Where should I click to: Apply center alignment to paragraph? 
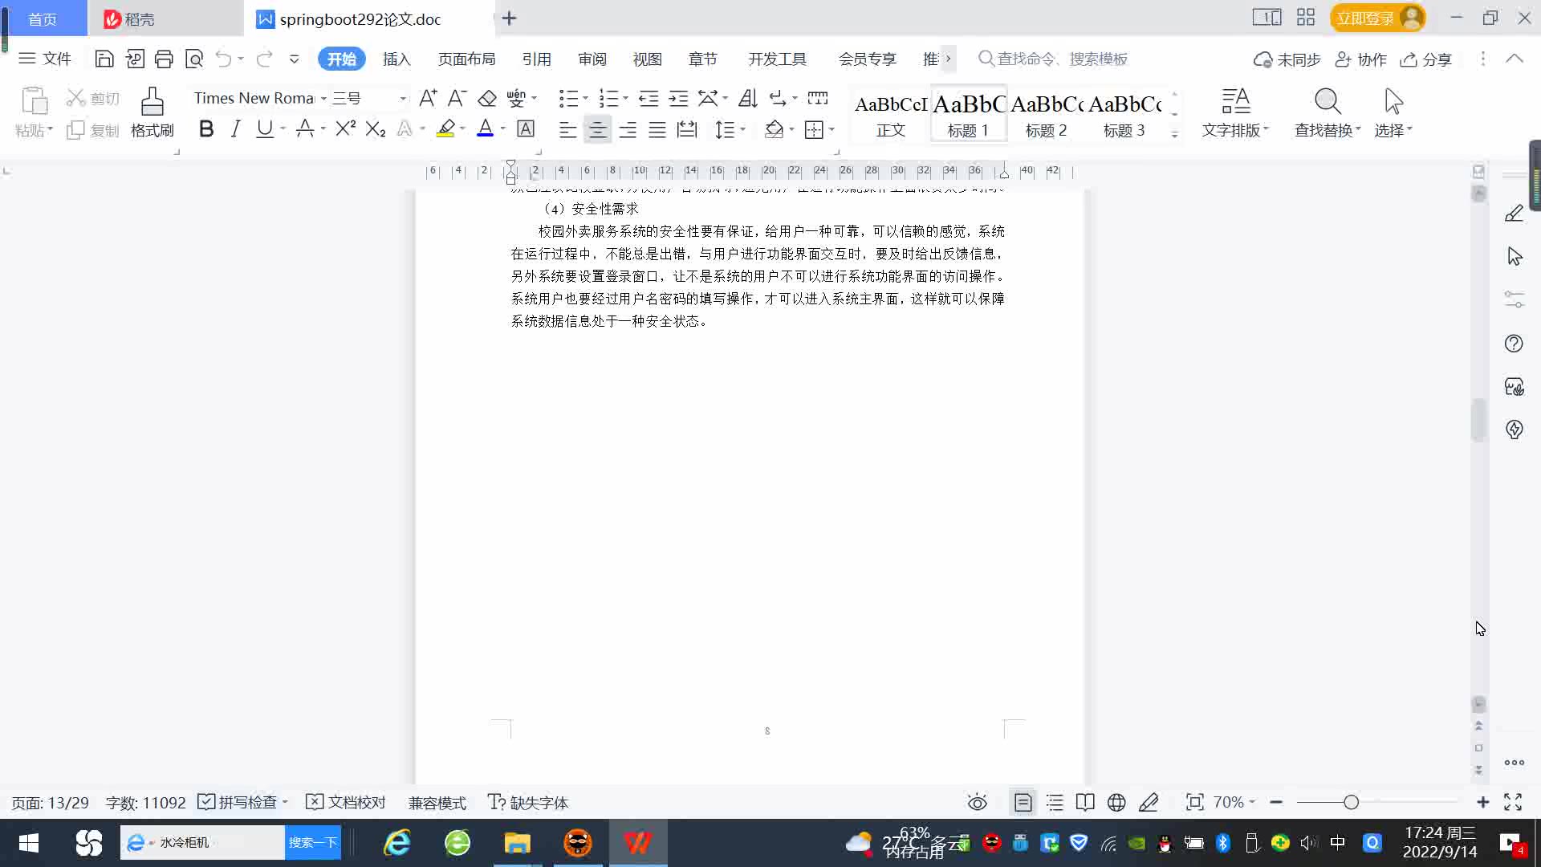(x=597, y=129)
